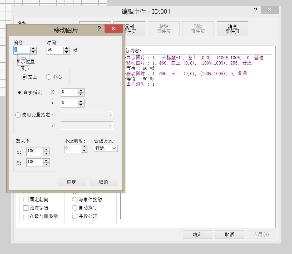Click 取消 in the 移动图片 dialog
Image resolution: width=292 pixels, height=254 pixels.
(103, 182)
